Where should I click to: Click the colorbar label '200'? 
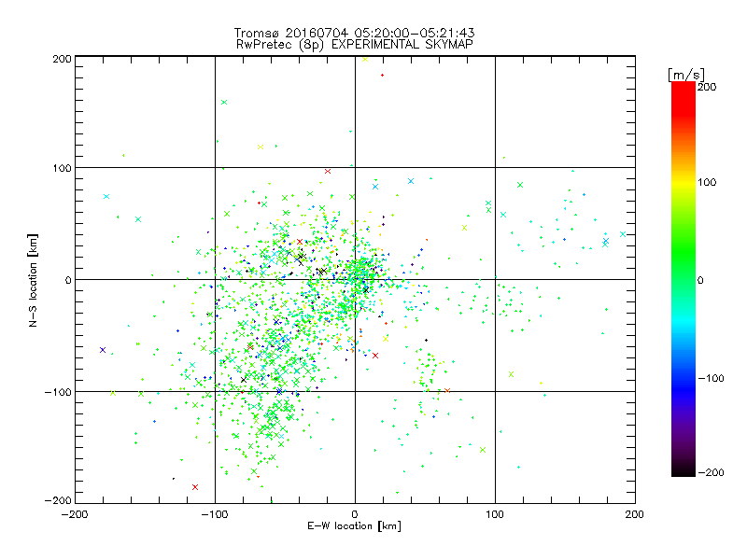707,87
